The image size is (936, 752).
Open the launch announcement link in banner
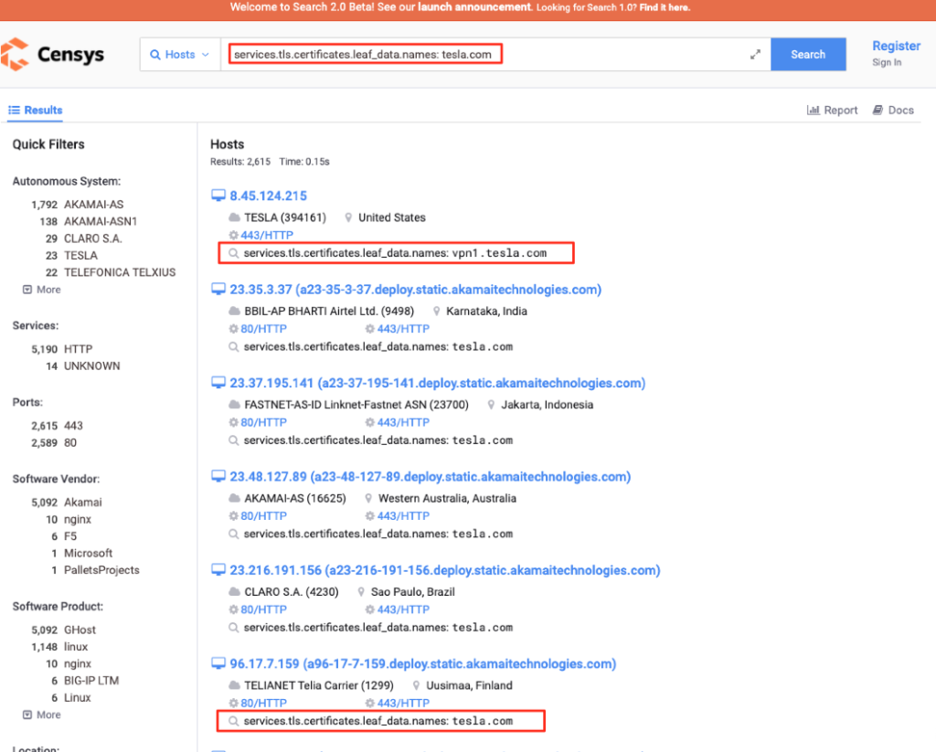tap(474, 7)
